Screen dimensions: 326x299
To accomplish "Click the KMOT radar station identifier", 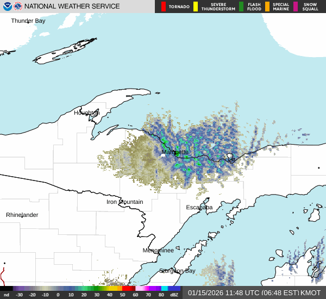I will (x=311, y=293).
